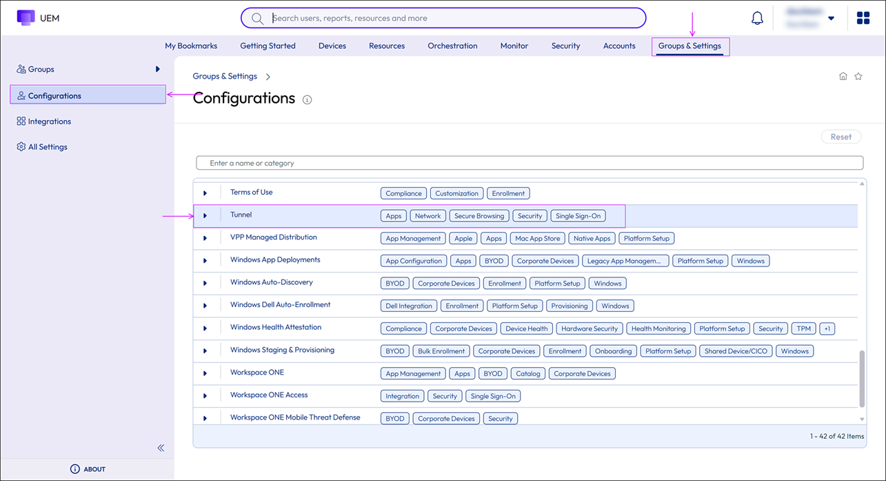
Task: Expand Windows Dell Auto-Enrollment row
Action: [x=205, y=306]
